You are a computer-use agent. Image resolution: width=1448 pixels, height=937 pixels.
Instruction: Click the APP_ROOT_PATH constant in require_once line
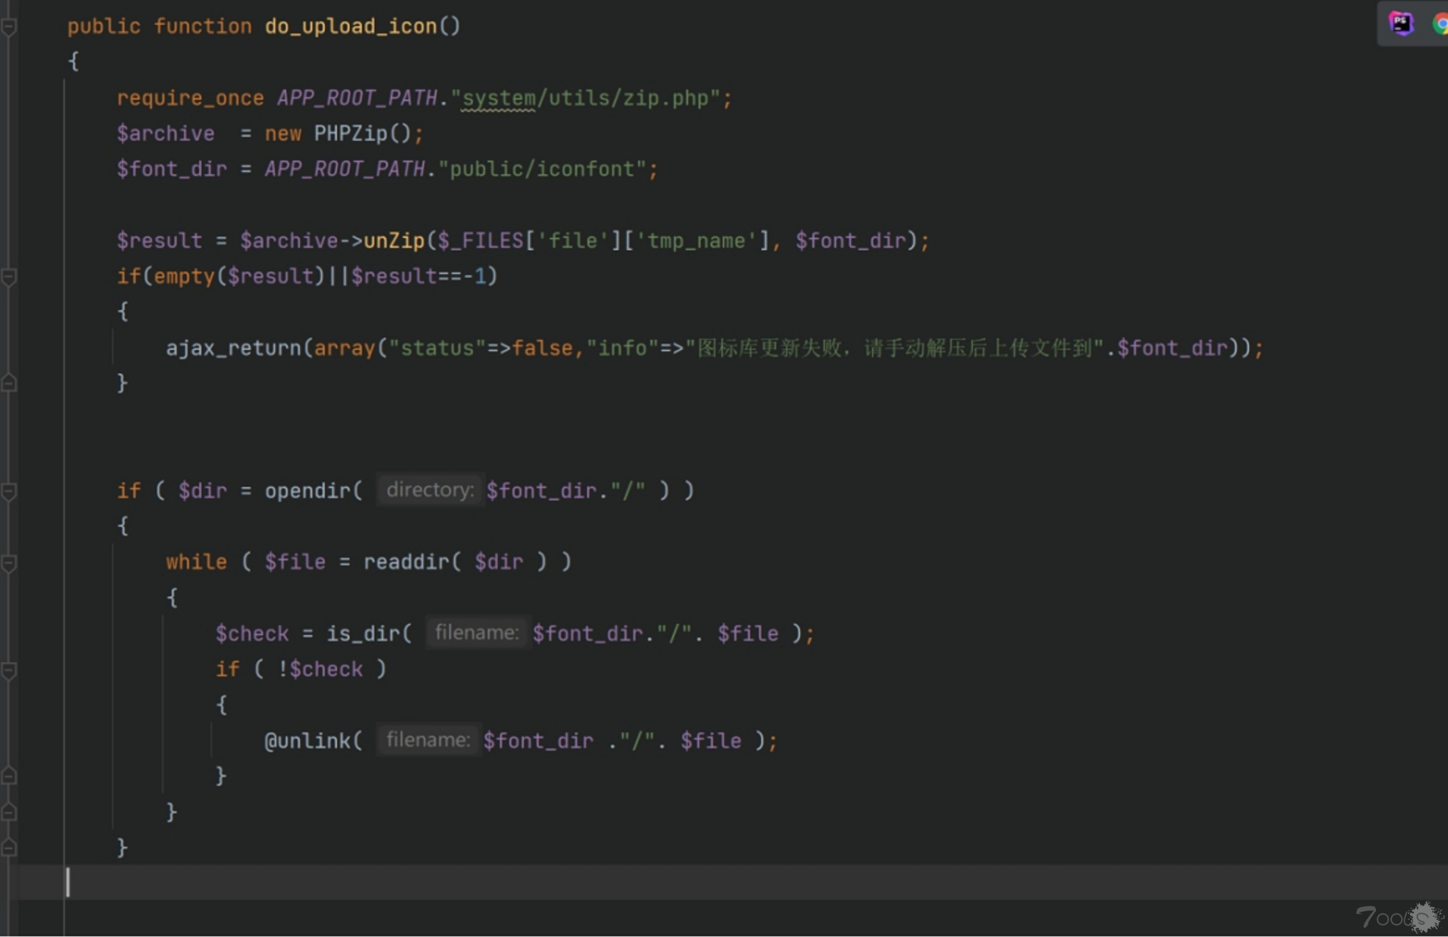tap(357, 98)
